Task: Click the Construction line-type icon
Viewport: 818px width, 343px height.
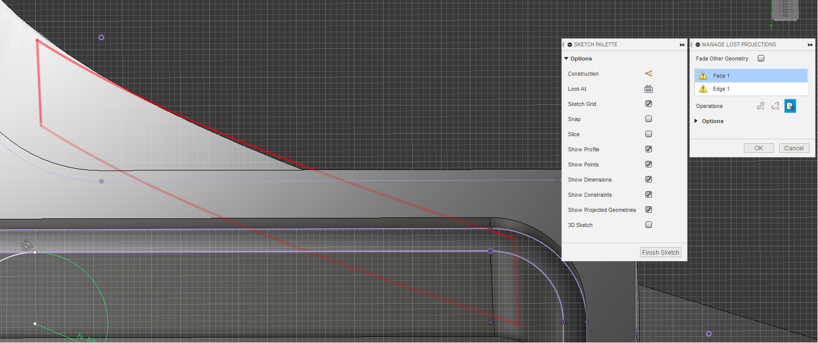Action: 649,74
